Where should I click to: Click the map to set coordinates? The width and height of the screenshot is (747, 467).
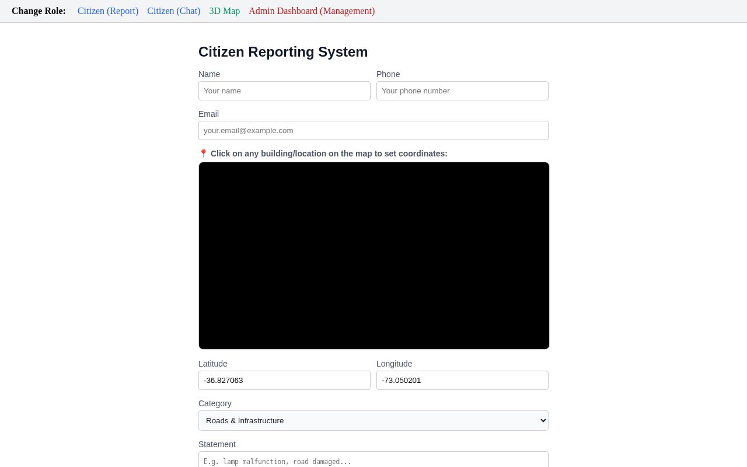374,256
